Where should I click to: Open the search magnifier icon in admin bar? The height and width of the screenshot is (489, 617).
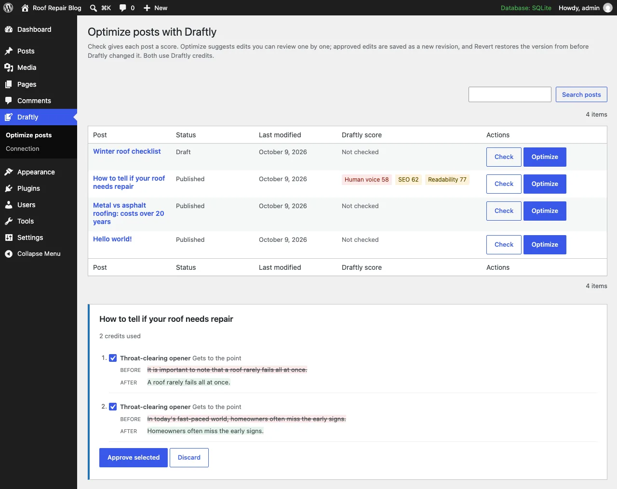94,8
